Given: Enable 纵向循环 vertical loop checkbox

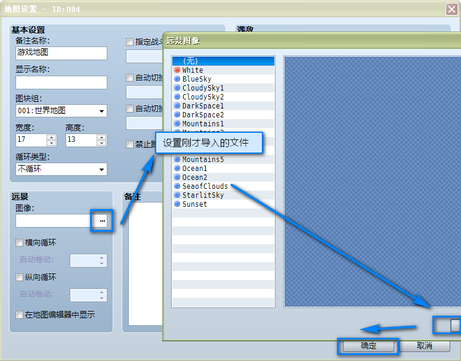Looking at the screenshot, I should 20,277.
